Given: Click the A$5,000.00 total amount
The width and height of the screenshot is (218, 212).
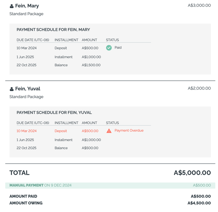Looking at the screenshot, I should (192, 173).
